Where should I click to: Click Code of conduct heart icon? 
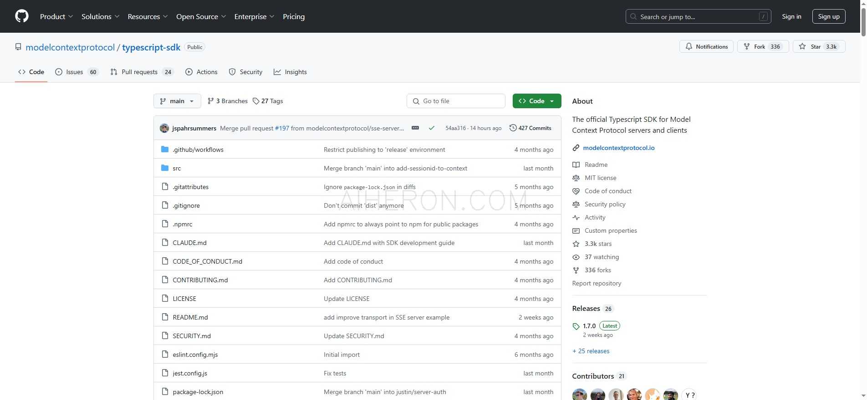click(x=576, y=191)
